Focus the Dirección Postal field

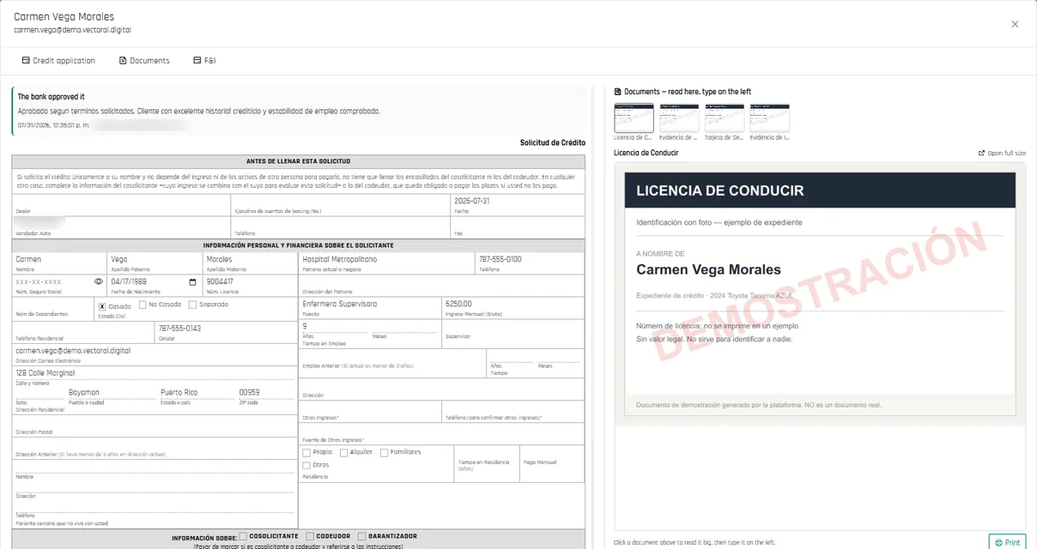pyautogui.click(x=154, y=422)
